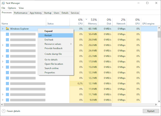The height and width of the screenshot is (116, 161).
Task: Click the sort arrow above Memory column
Action: click(x=86, y=19)
